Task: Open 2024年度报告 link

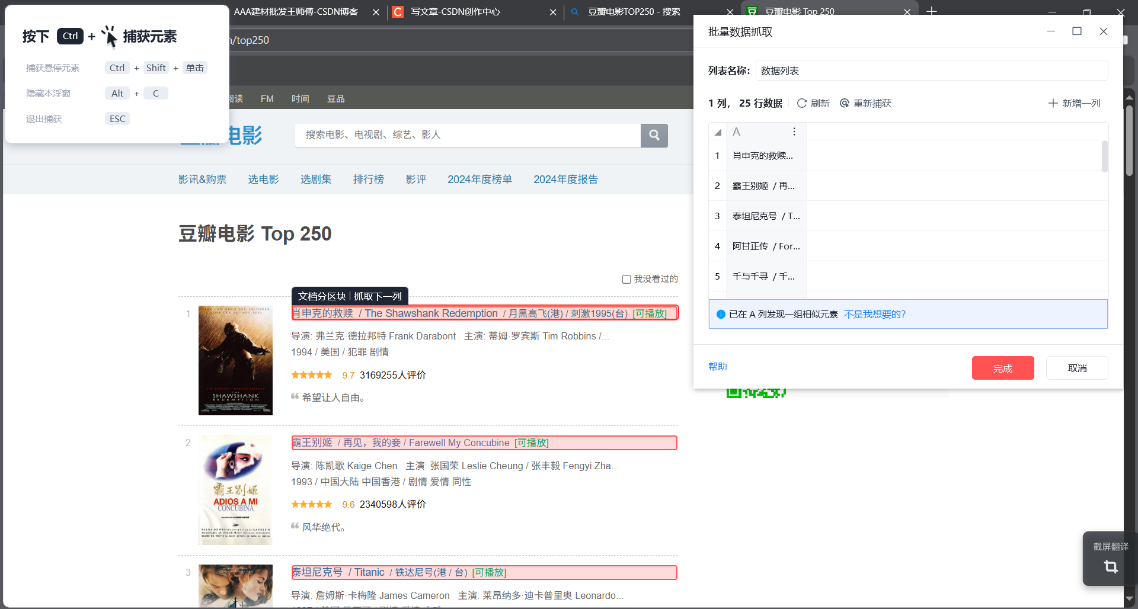Action: coord(565,180)
